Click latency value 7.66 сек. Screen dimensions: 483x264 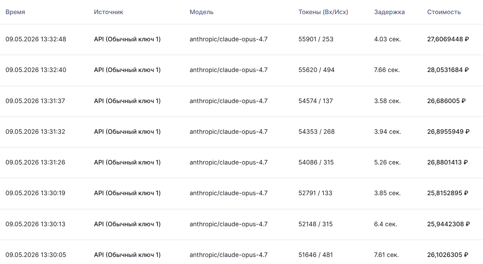click(x=387, y=70)
